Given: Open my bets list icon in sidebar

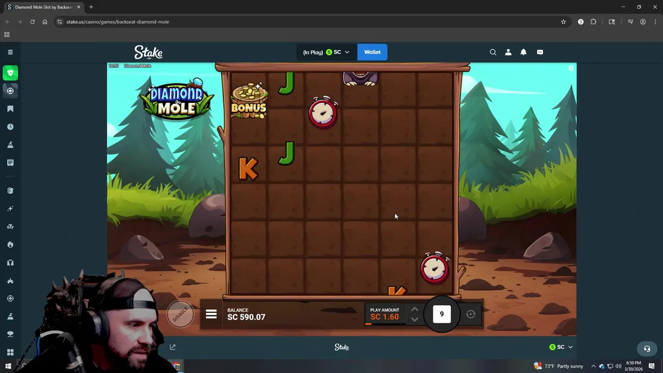Looking at the screenshot, I should [10, 163].
